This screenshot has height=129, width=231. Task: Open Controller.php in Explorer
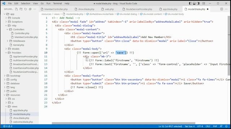(x=22, y=33)
